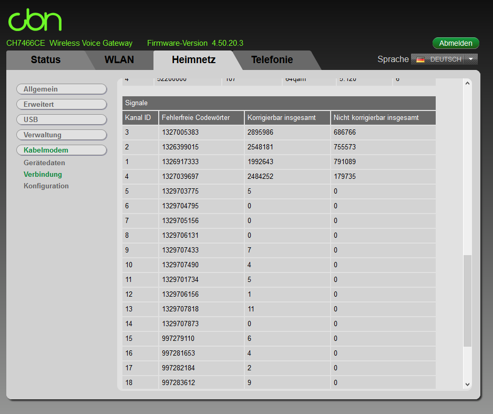Select correctable value 1992643
Image resolution: width=493 pixels, height=414 pixels.
tap(260, 161)
